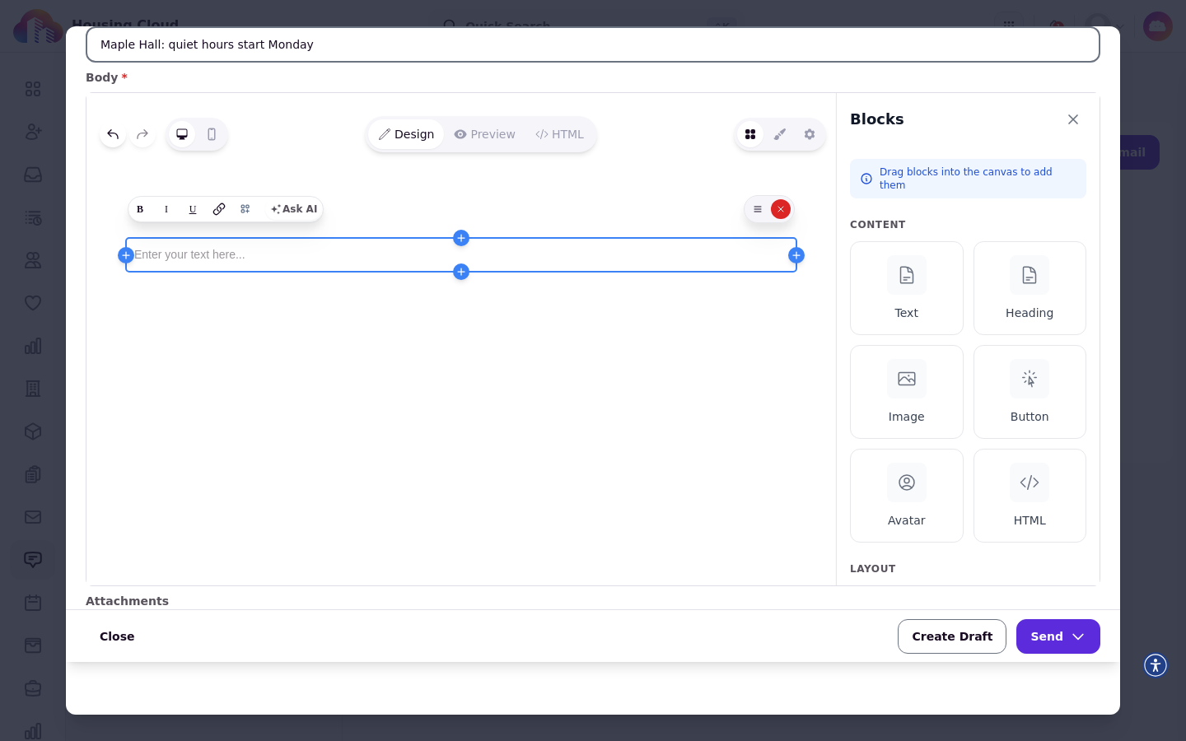Switch canvas to mobile view

click(x=212, y=134)
